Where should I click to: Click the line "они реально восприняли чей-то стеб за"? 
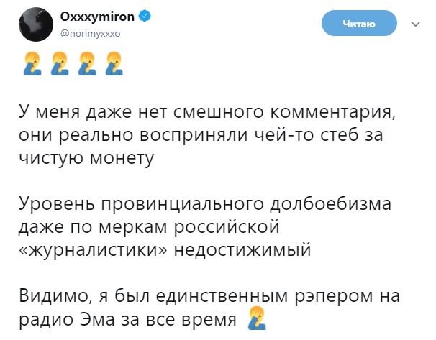coord(208,135)
